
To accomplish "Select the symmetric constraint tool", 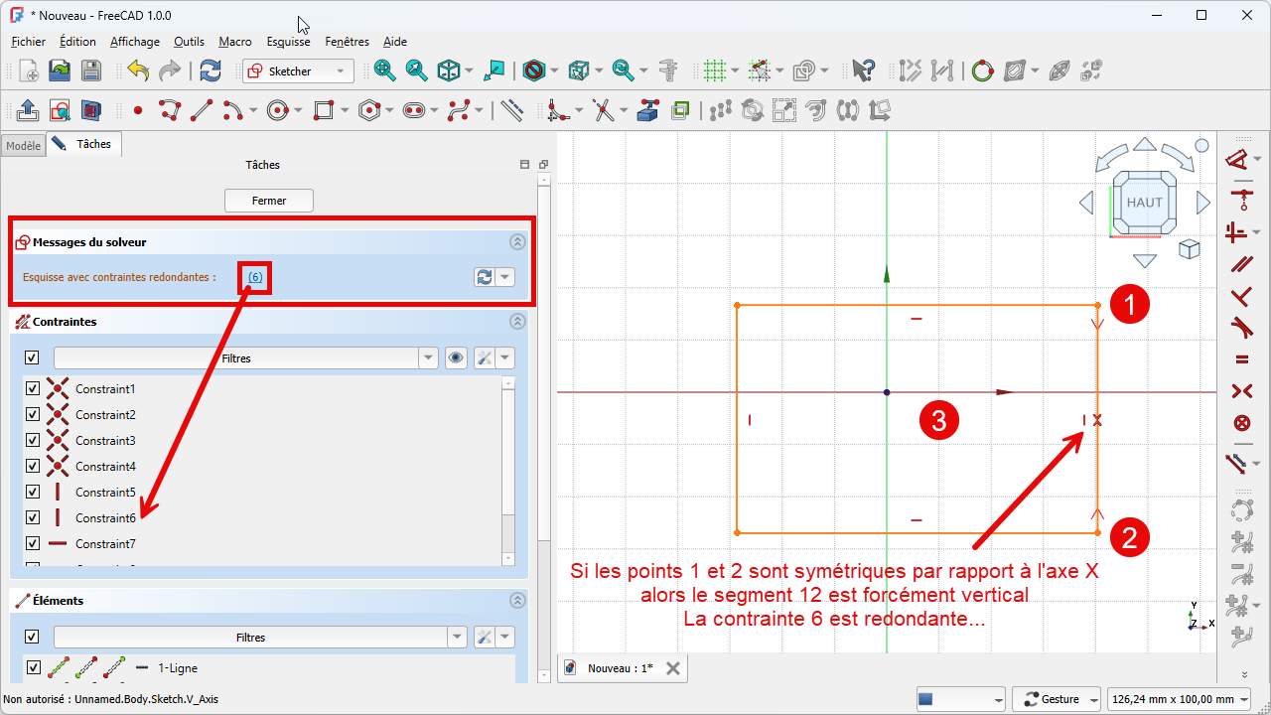I will (x=1241, y=391).
